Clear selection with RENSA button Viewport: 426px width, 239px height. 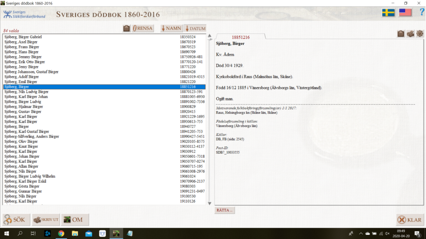pyautogui.click(x=143, y=28)
